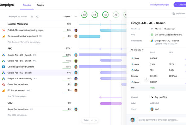Open comments on Google Ads US Search
Screen dimensions: 186x125
tap(34, 55)
